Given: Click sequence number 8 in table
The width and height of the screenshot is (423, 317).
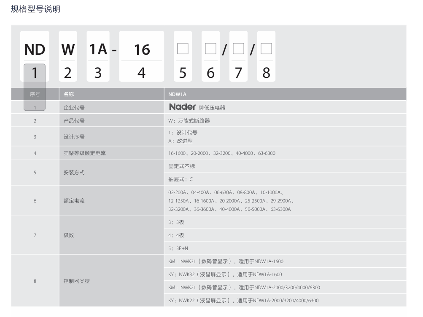Looking at the screenshot, I should (x=35, y=281).
